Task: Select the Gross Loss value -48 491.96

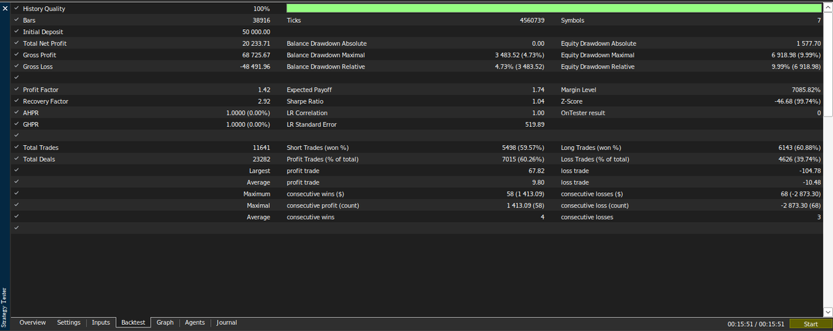Action: (255, 67)
